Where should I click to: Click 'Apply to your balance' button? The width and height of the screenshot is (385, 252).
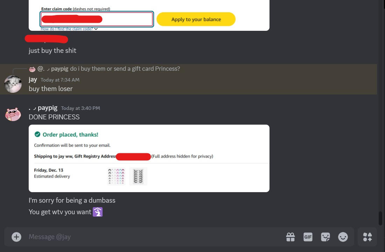click(196, 19)
